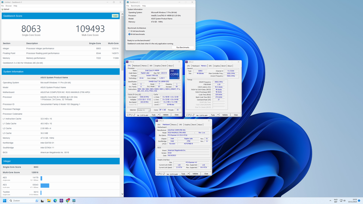Click the Geekbench icon in Untitled window title
The width and height of the screenshot is (363, 204).
pos(2,2)
